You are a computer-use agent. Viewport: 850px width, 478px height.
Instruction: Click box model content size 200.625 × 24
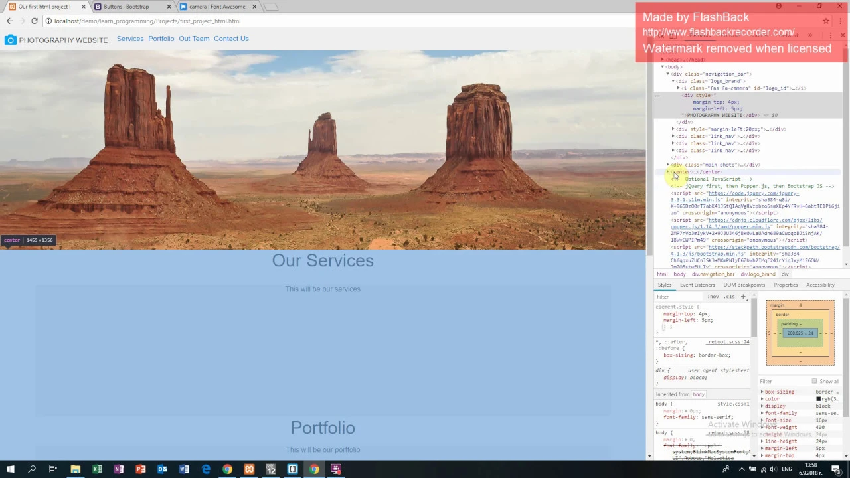[x=800, y=333]
